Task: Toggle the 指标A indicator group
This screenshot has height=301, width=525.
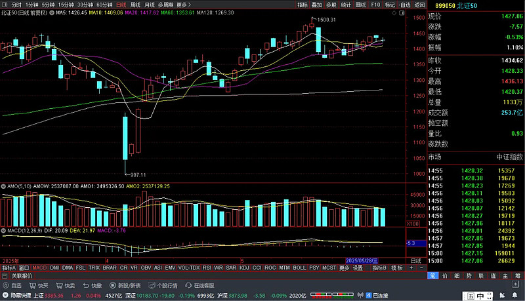Action: [x=9, y=268]
